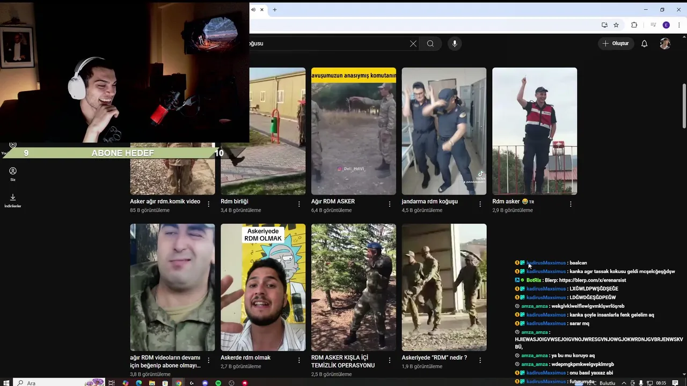The width and height of the screenshot is (687, 386).
Task: Open a new Chrome tab
Action: 274,10
